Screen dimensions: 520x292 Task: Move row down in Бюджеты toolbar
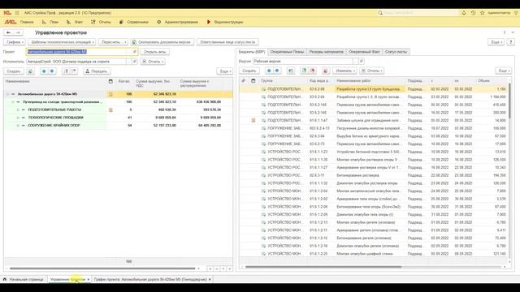tap(277, 71)
